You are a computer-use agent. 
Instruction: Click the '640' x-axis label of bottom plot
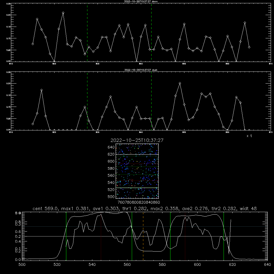pos(267,265)
